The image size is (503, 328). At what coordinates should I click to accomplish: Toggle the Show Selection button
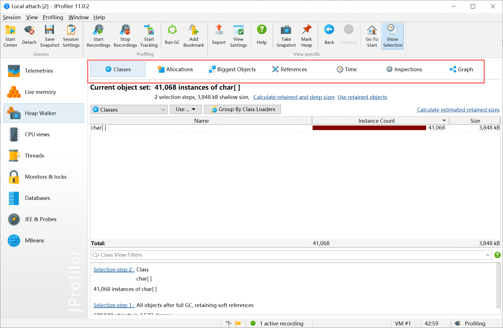(393, 36)
